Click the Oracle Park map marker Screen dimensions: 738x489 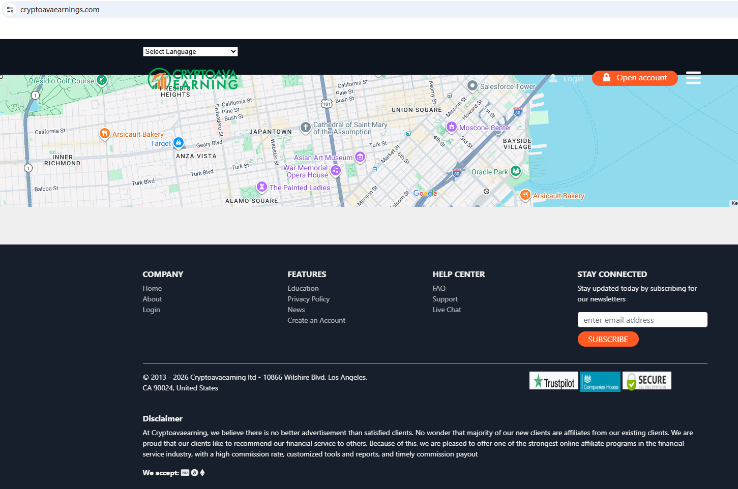click(516, 171)
